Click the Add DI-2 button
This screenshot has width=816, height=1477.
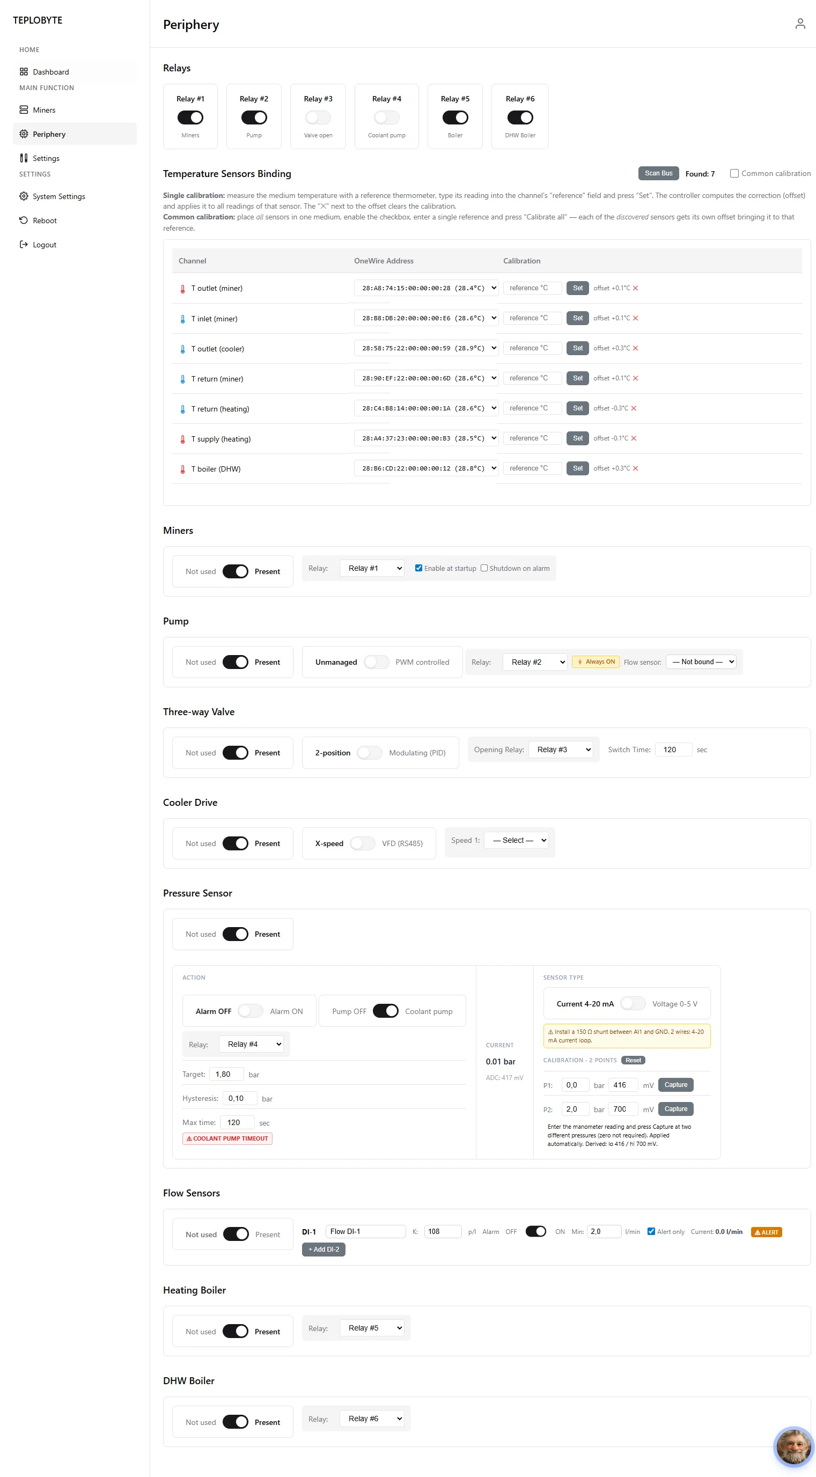pyautogui.click(x=324, y=1250)
